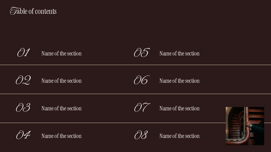
Task: Select the number 07 heading
Action: [141, 108]
